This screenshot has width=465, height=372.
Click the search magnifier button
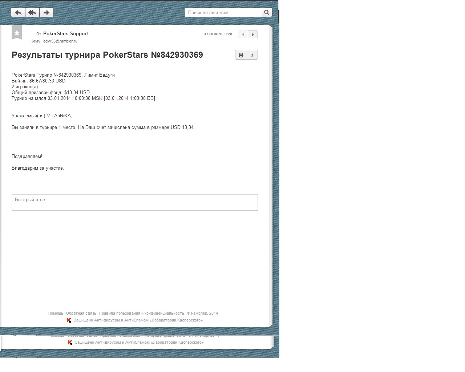(266, 12)
